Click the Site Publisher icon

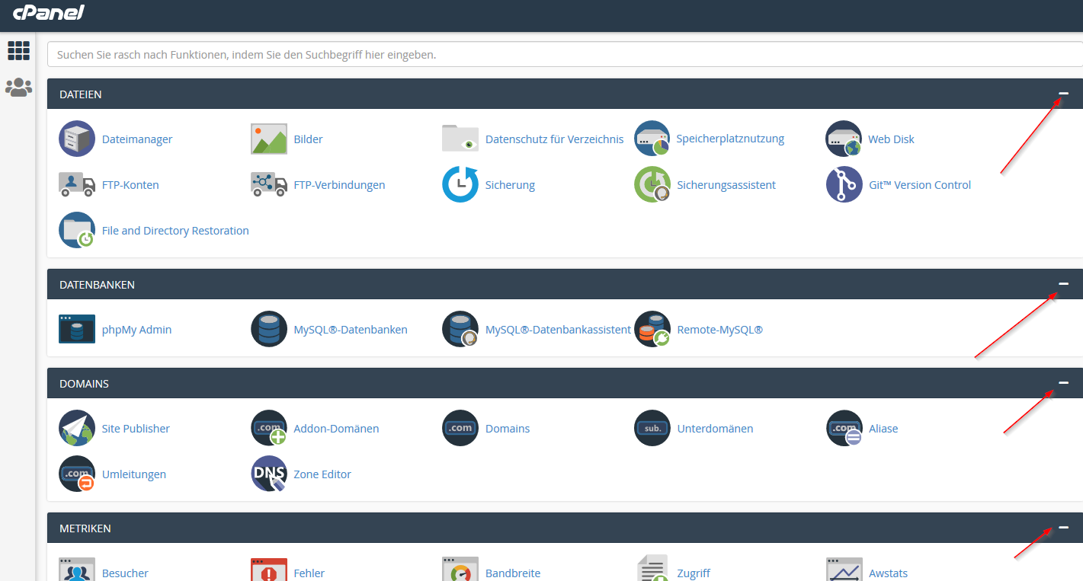(x=77, y=428)
